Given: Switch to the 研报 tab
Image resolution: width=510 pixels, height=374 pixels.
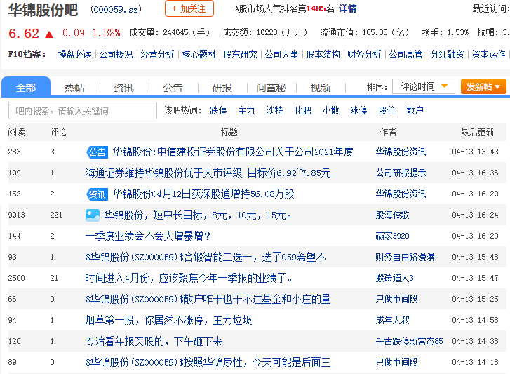Looking at the screenshot, I should [222, 88].
